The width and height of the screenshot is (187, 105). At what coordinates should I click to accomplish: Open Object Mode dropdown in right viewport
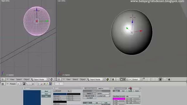(96, 79)
